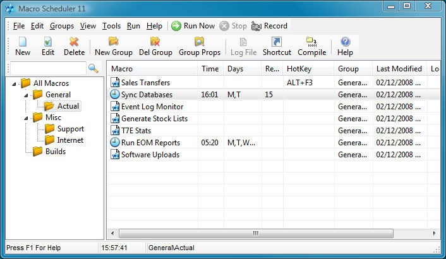
Task: Collapse the All Macros tree node
Action: [15, 83]
